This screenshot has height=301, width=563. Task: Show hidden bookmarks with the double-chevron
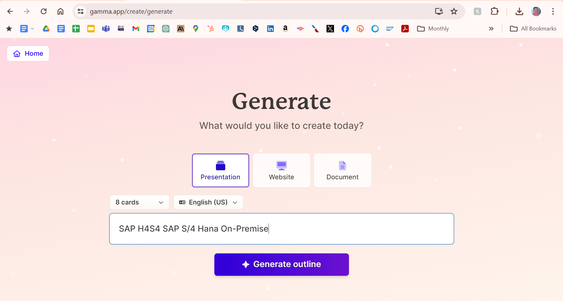click(491, 29)
